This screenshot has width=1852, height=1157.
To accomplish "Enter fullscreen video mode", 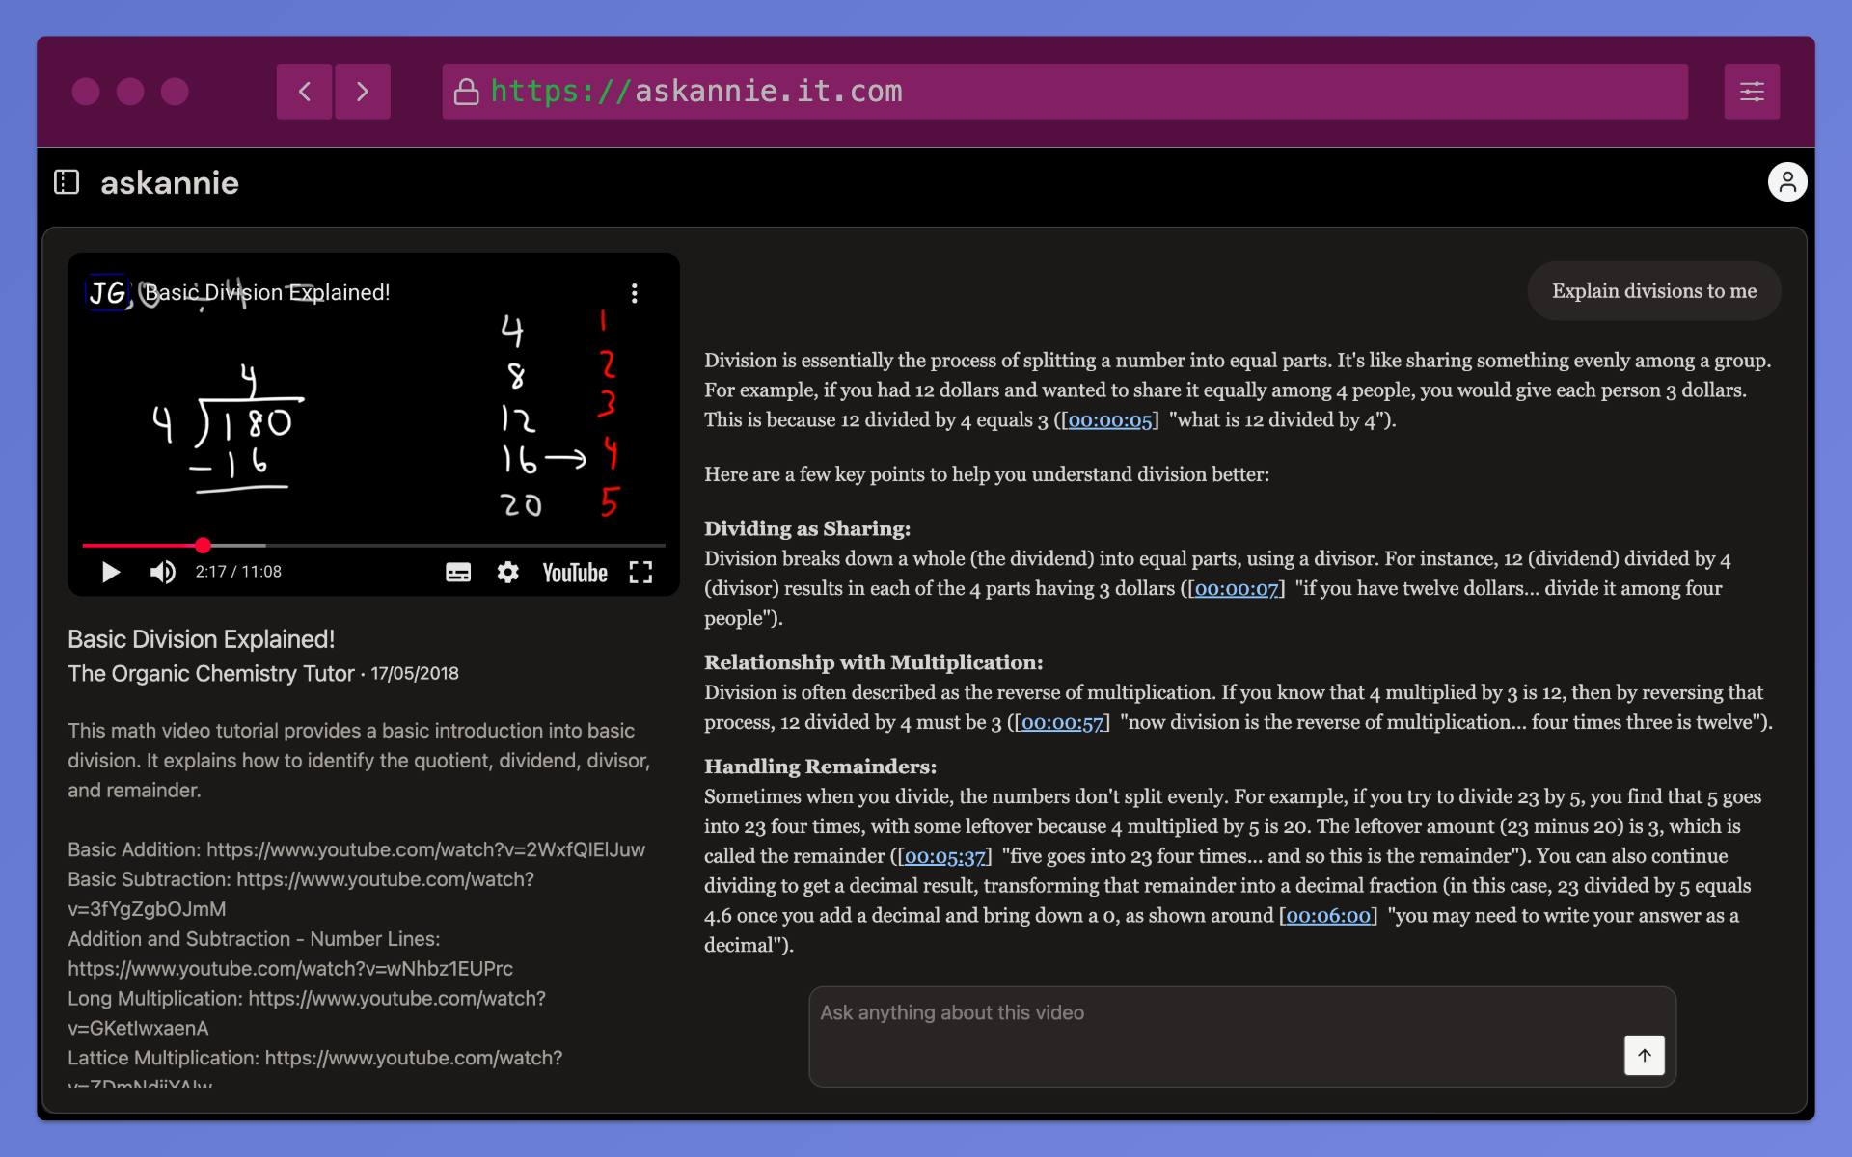I will pyautogui.click(x=640, y=573).
